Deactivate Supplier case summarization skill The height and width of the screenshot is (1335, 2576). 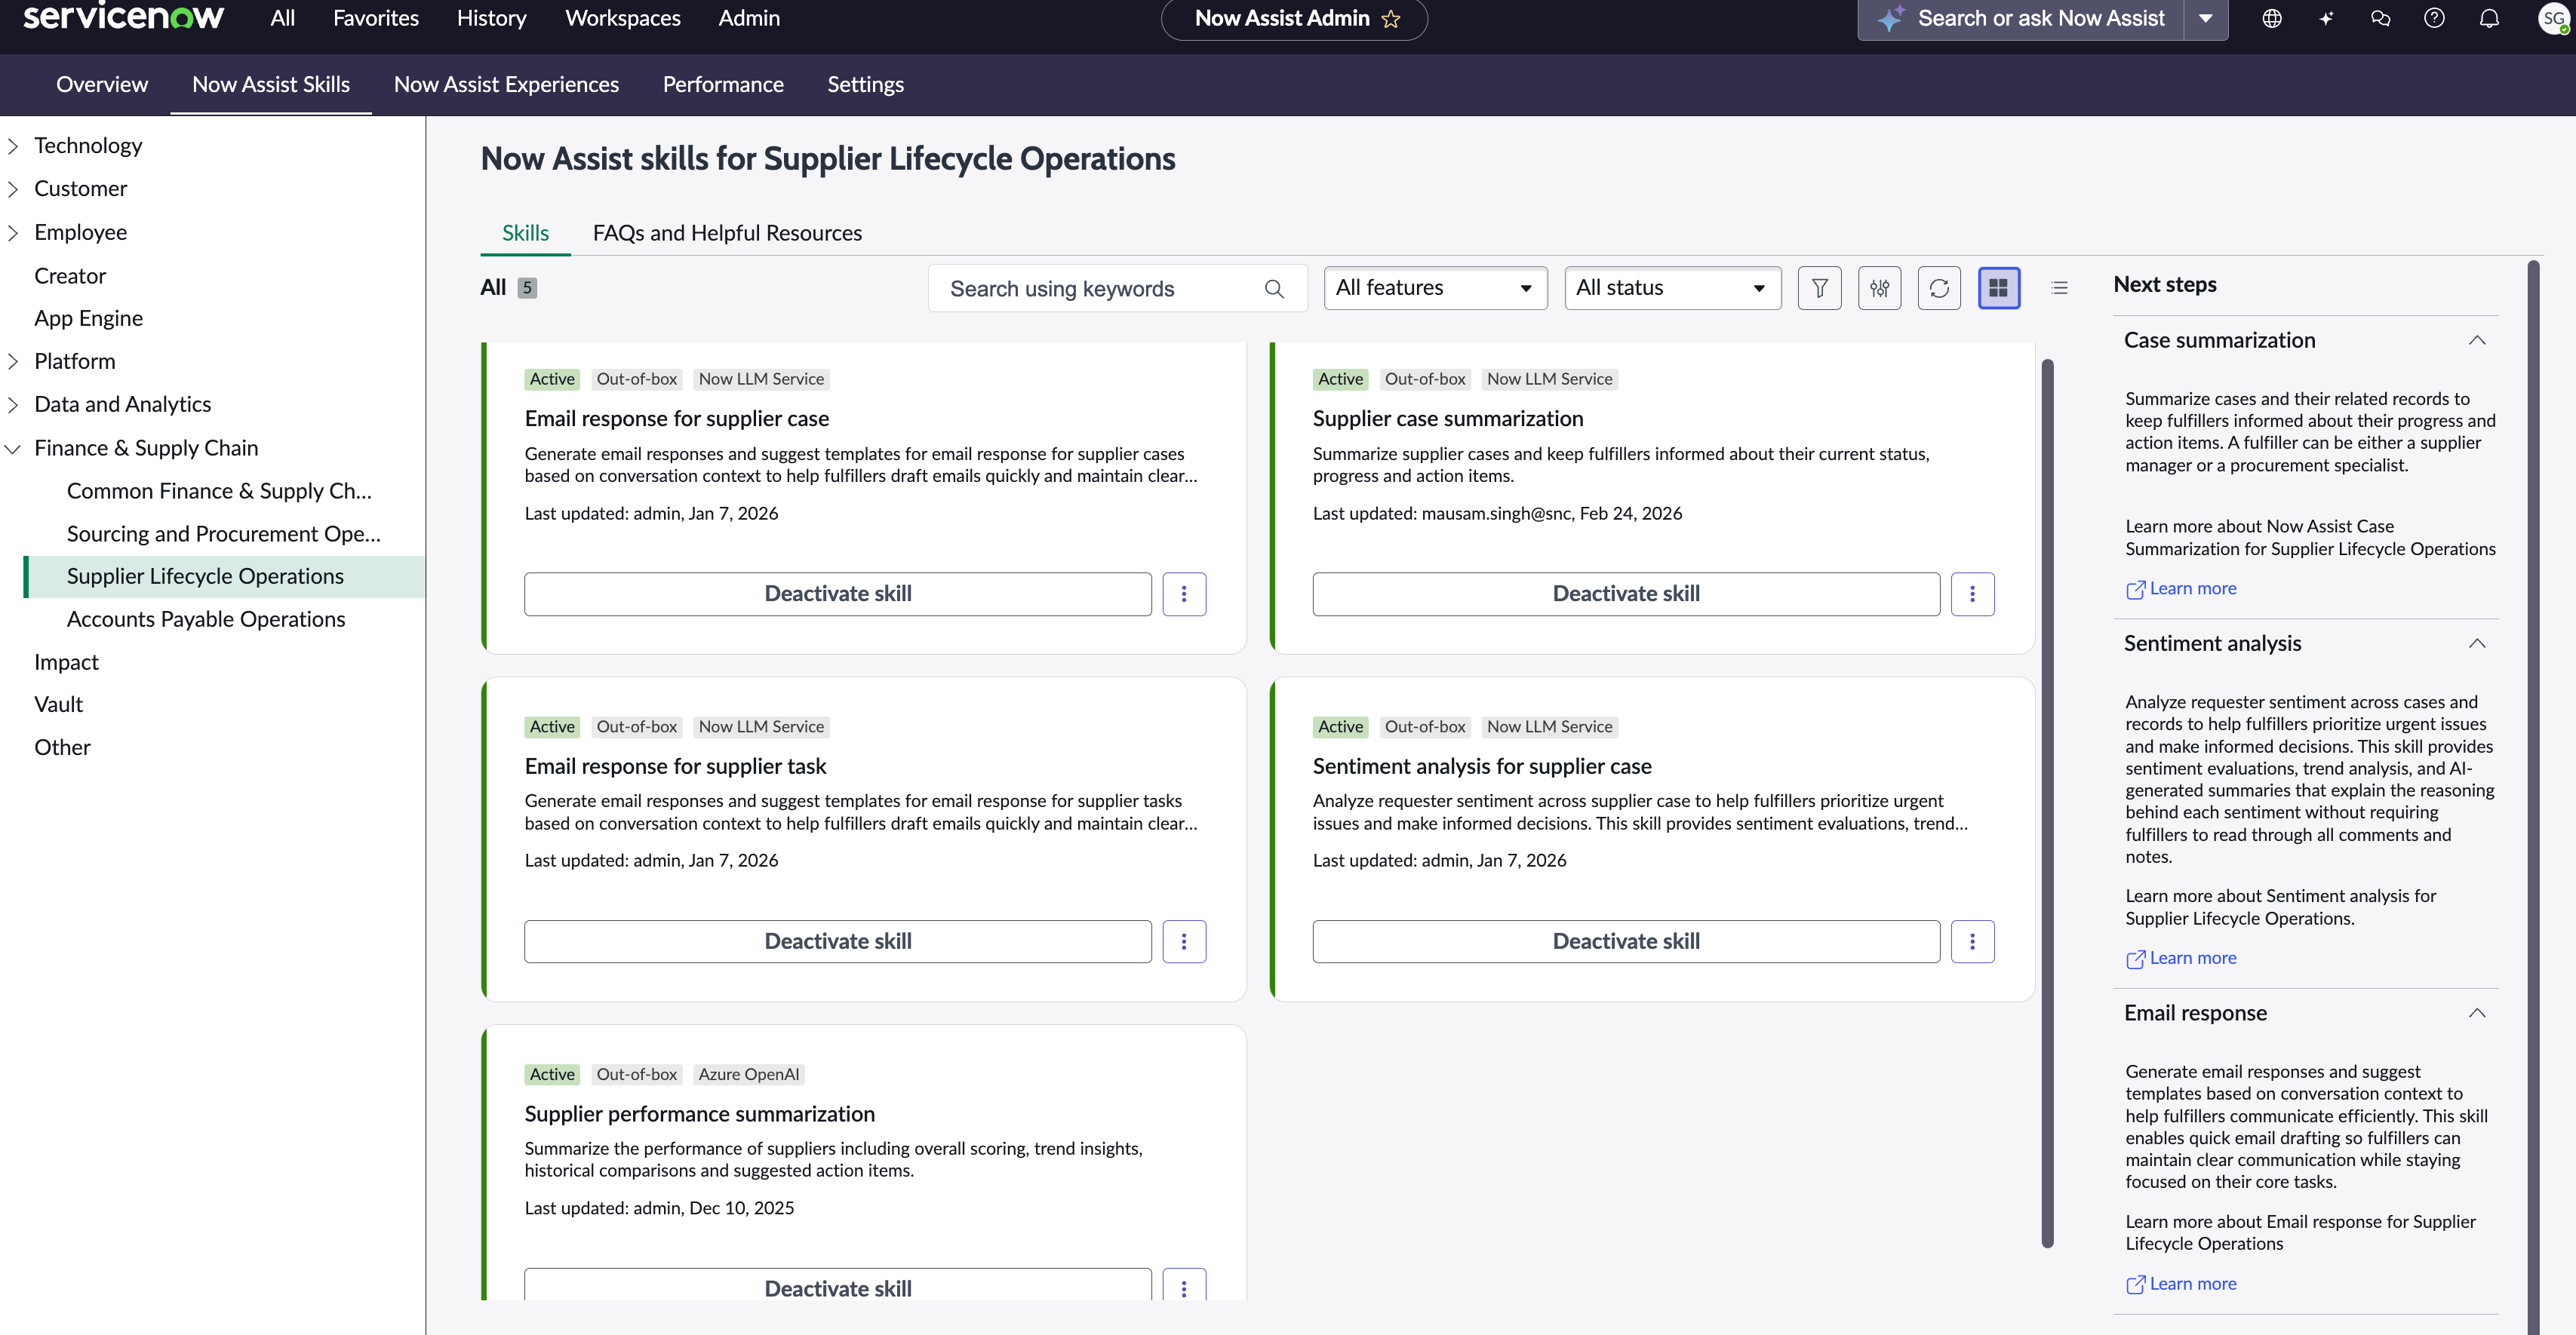tap(1626, 594)
